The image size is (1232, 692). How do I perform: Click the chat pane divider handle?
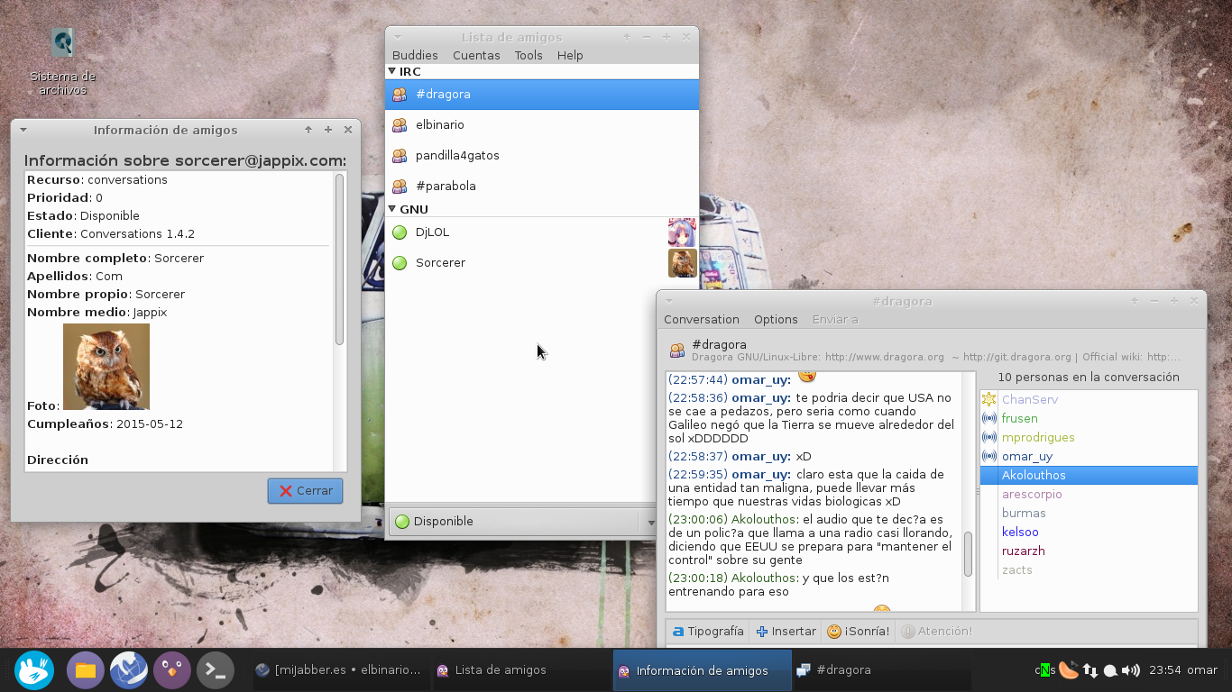[x=978, y=492]
